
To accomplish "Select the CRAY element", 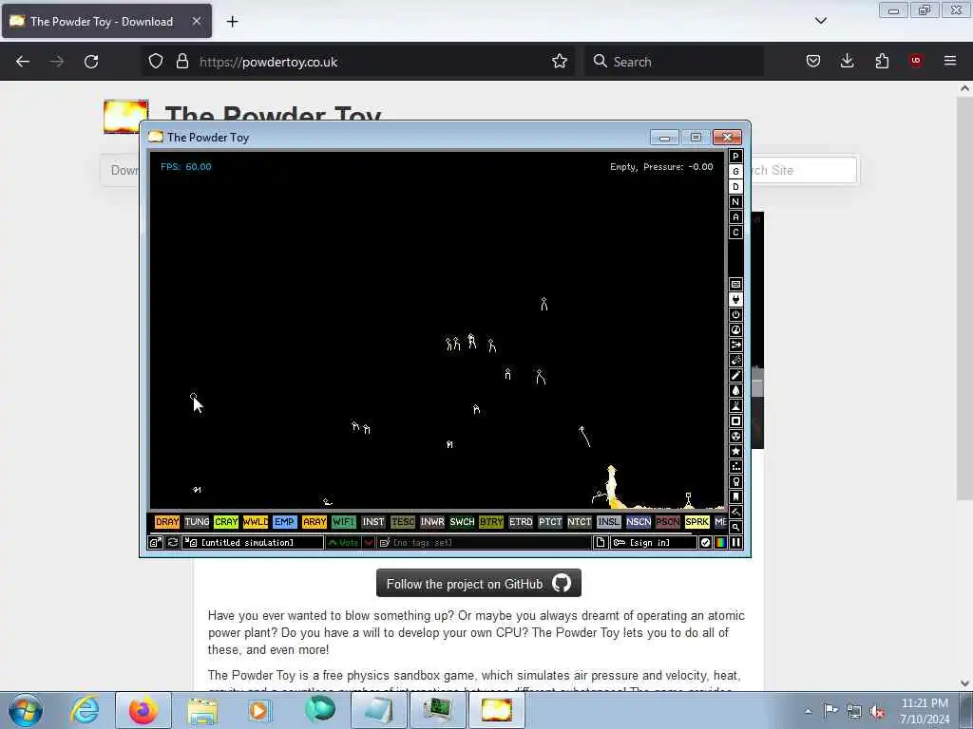I will (226, 522).
